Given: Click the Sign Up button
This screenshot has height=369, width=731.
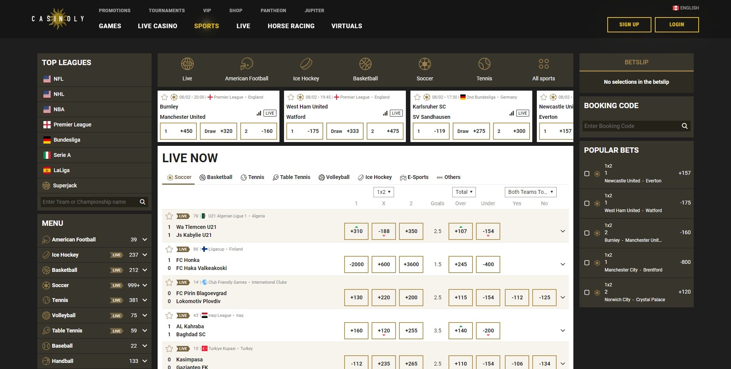Looking at the screenshot, I should (629, 25).
